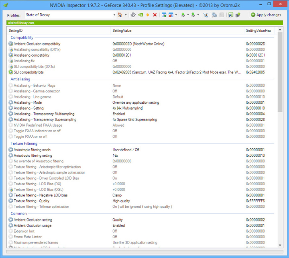Click gear icon beside Antialiasing - Mode
Screen dimensions: 289x258
point(11,102)
